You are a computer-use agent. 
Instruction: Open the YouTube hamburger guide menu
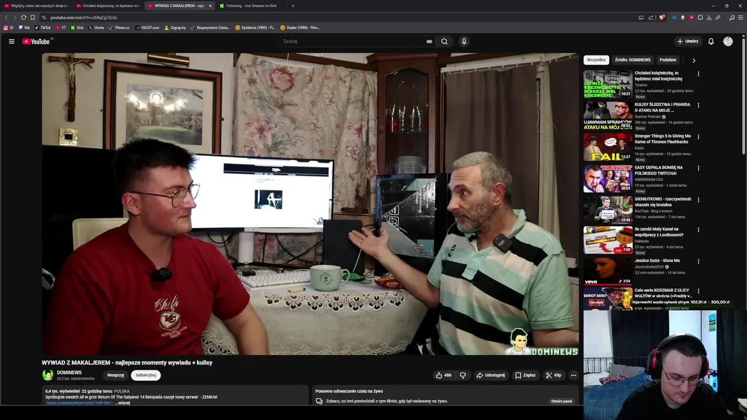11,41
